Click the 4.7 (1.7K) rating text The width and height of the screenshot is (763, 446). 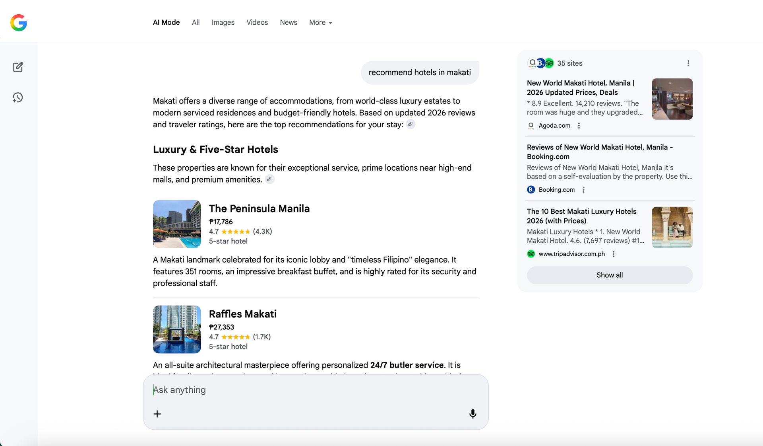[x=240, y=337]
